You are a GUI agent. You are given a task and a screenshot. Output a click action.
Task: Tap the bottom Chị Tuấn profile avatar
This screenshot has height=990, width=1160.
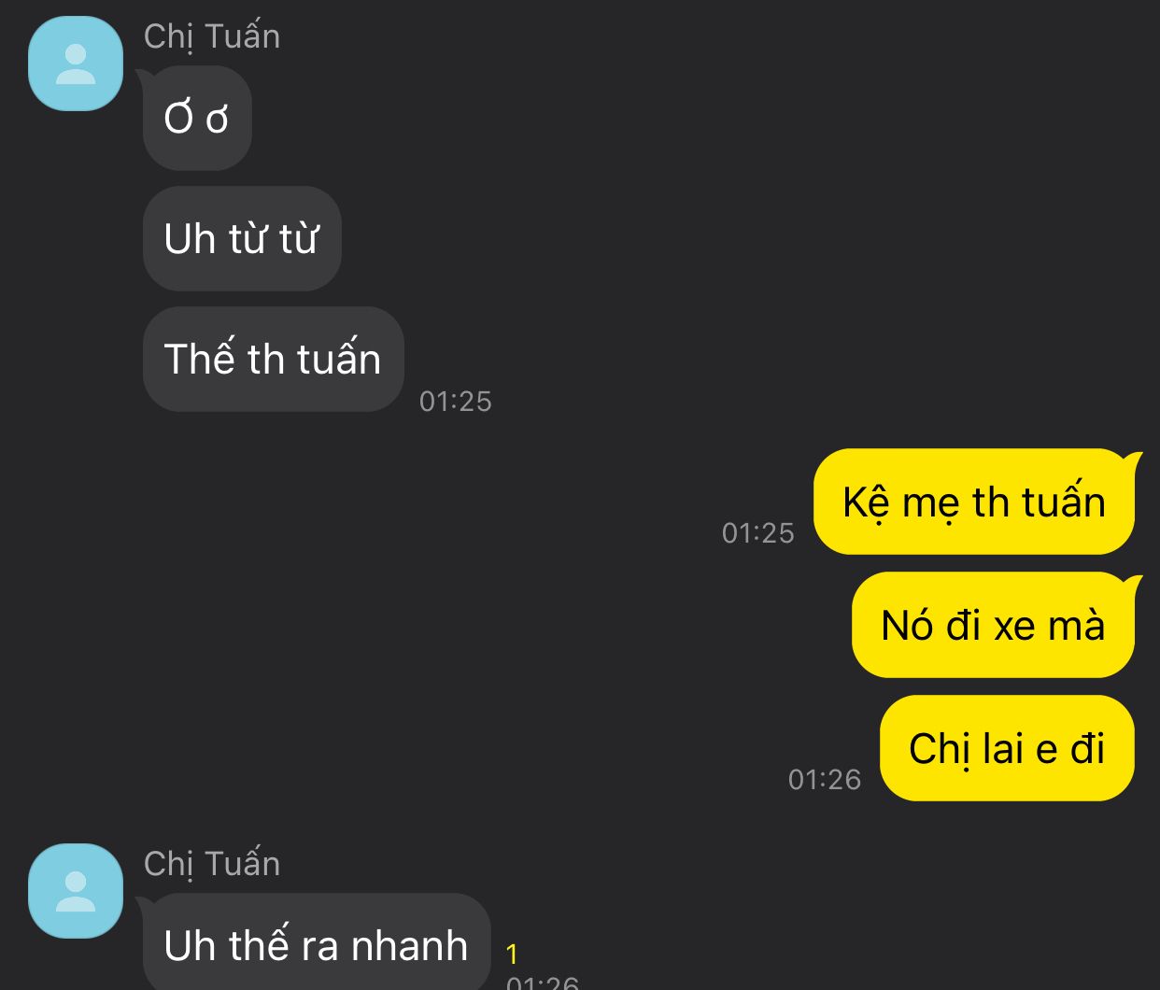point(76,891)
